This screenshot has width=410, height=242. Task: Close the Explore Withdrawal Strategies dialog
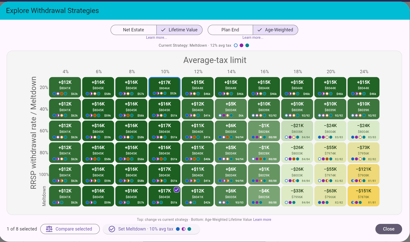tap(389, 229)
